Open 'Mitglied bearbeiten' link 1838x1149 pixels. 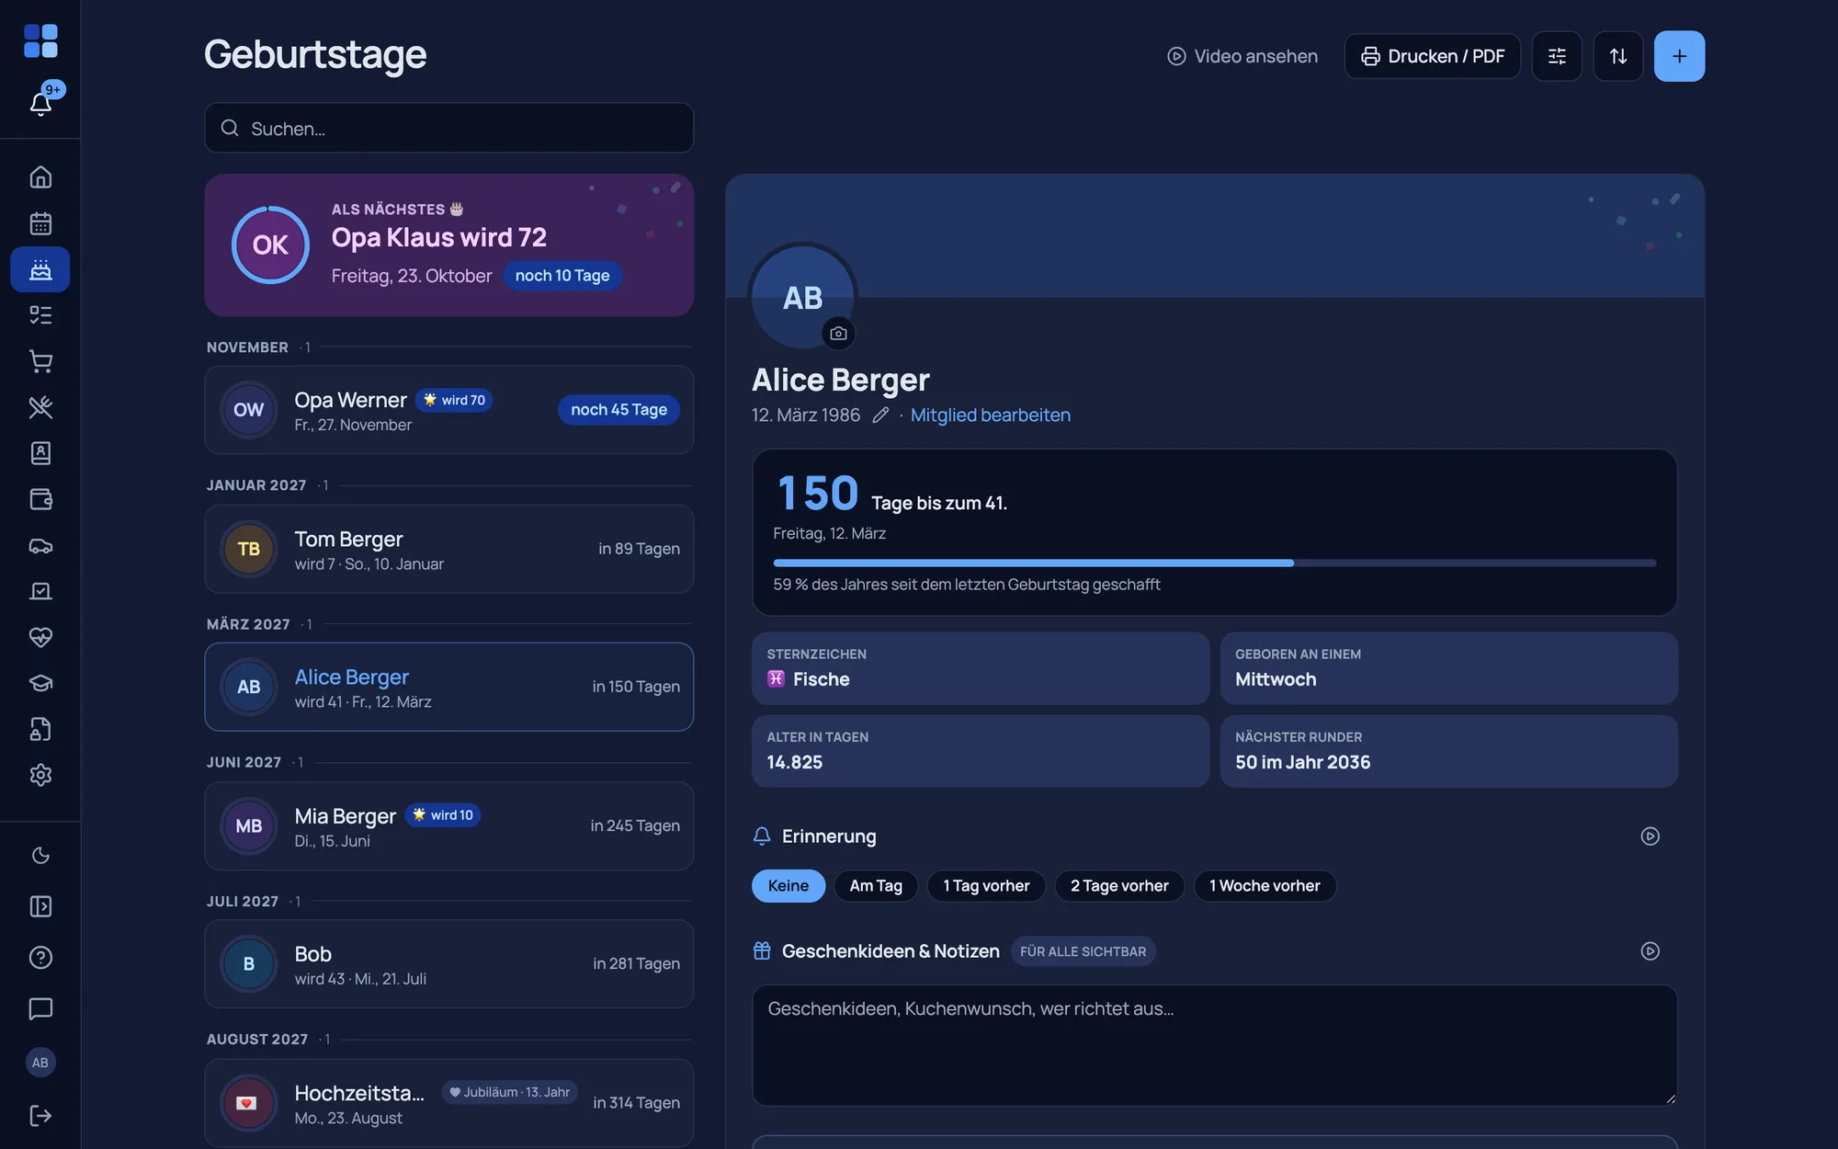coord(990,415)
